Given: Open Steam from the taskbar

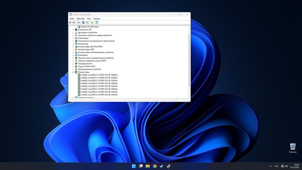Looking at the screenshot, I should [162, 166].
